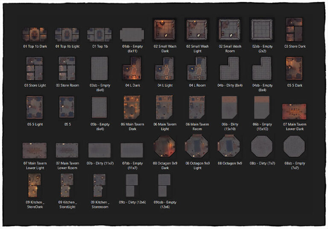The image size is (328, 229).
Task: Choose the 08sb - Empty (7x7) octagon file
Action: tap(294, 147)
